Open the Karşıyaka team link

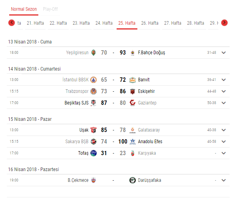[x=147, y=153]
